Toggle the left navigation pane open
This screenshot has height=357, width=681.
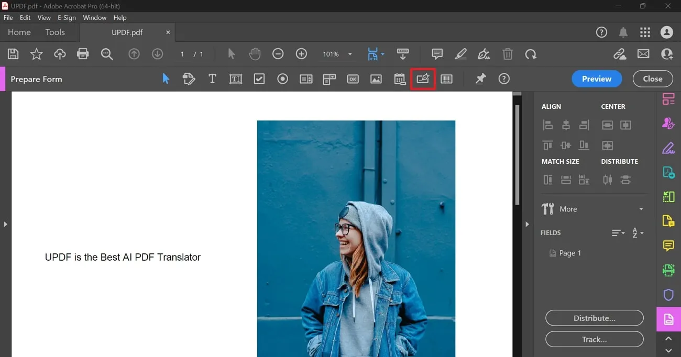[6, 224]
